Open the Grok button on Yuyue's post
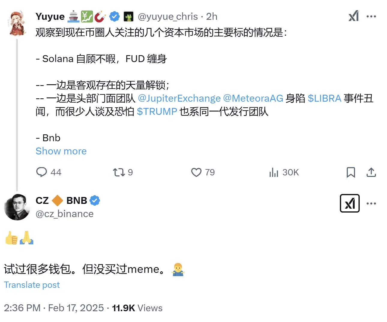The height and width of the screenshot is (322, 387). pos(354,16)
